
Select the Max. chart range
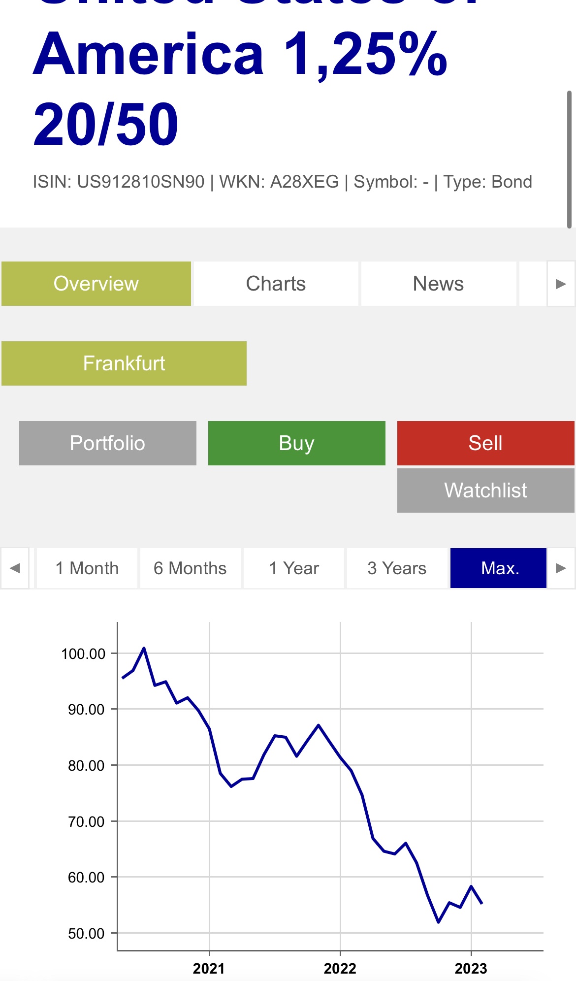[498, 568]
